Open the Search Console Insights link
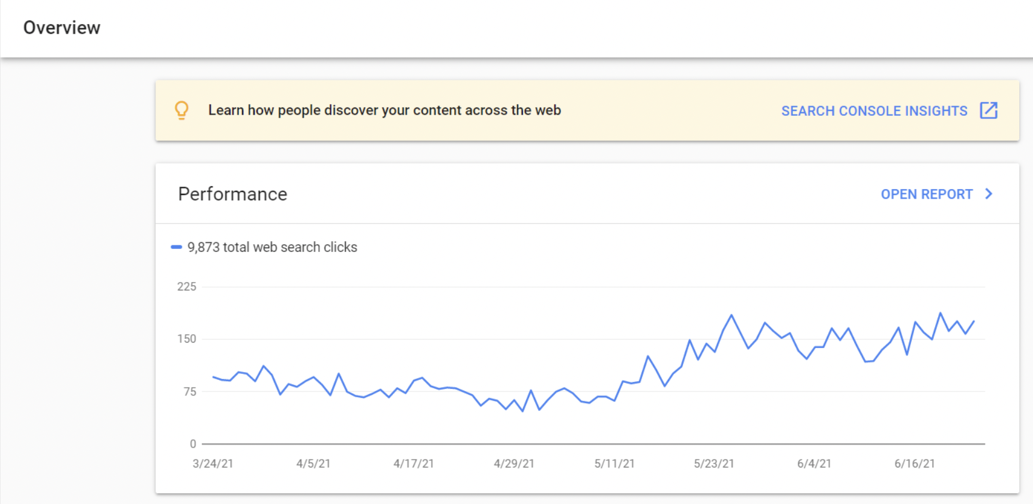Screen dimensions: 1033x504 pyautogui.click(x=874, y=111)
